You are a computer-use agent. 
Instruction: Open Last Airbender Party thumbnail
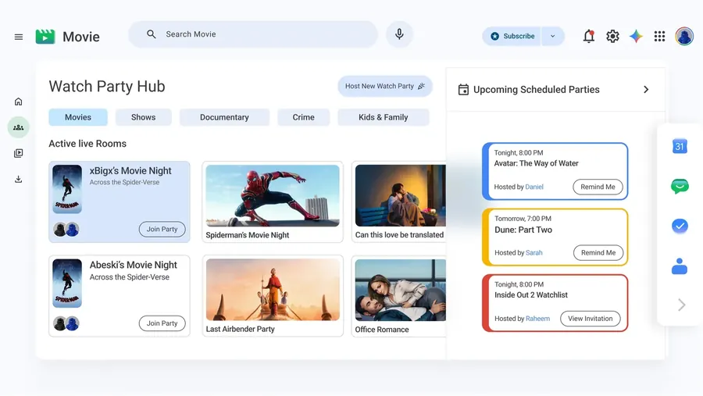[x=273, y=290]
